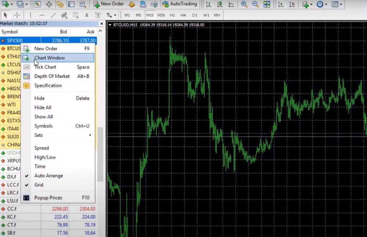Toggle Auto Arrange in context menu
367x237 pixels.
pyautogui.click(x=48, y=176)
